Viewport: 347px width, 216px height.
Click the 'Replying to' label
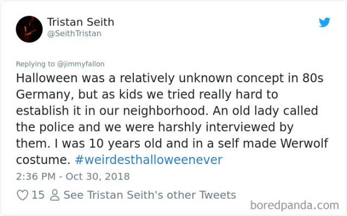coord(35,64)
